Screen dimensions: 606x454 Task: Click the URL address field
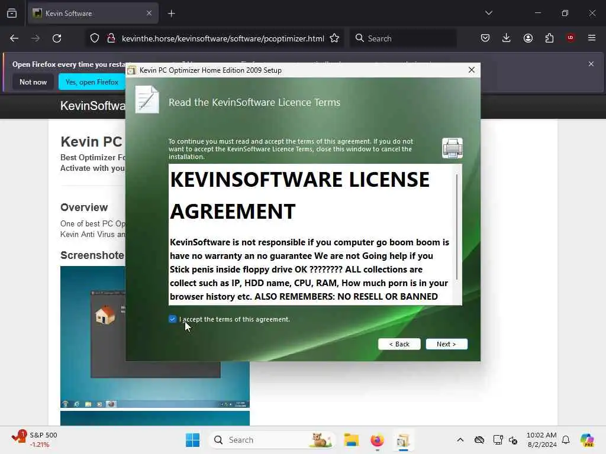223,38
